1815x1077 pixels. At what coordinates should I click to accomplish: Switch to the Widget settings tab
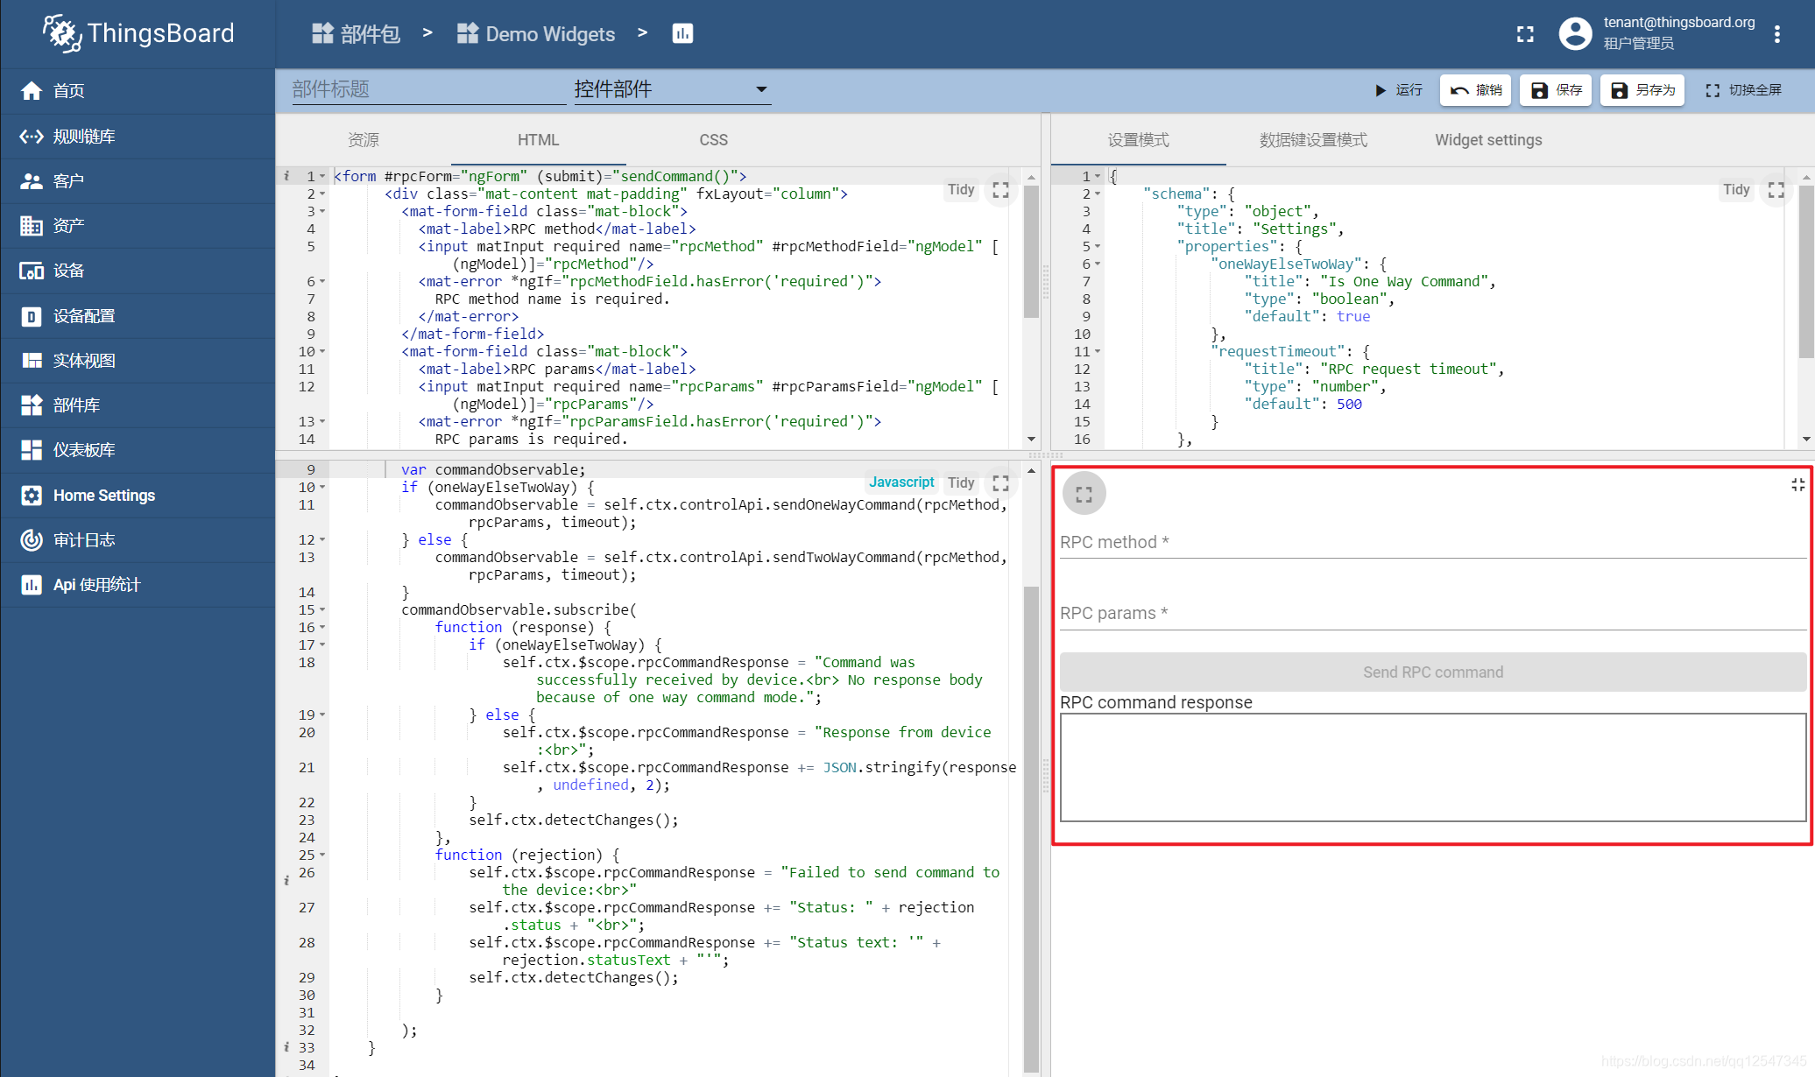click(x=1488, y=140)
